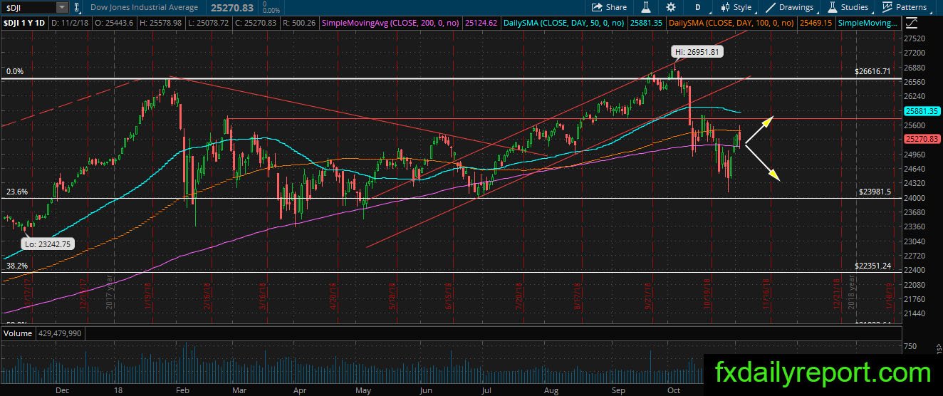This screenshot has height=396, width=943.
Task: Open the Share menu icon
Action: (597, 7)
